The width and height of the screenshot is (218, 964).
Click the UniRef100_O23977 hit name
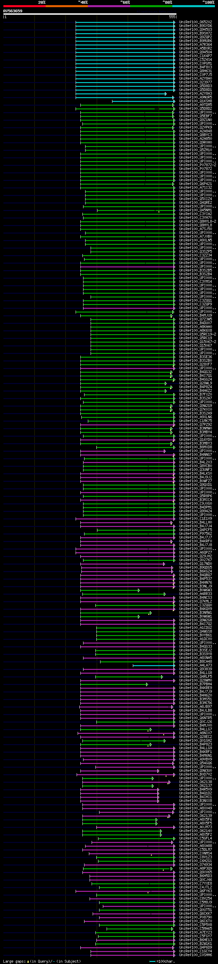tap(196, 82)
